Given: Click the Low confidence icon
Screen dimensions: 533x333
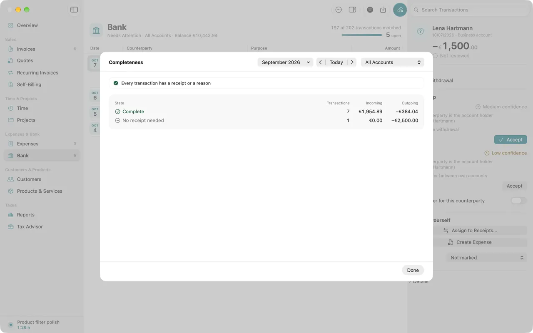Looking at the screenshot, I should coord(487,153).
